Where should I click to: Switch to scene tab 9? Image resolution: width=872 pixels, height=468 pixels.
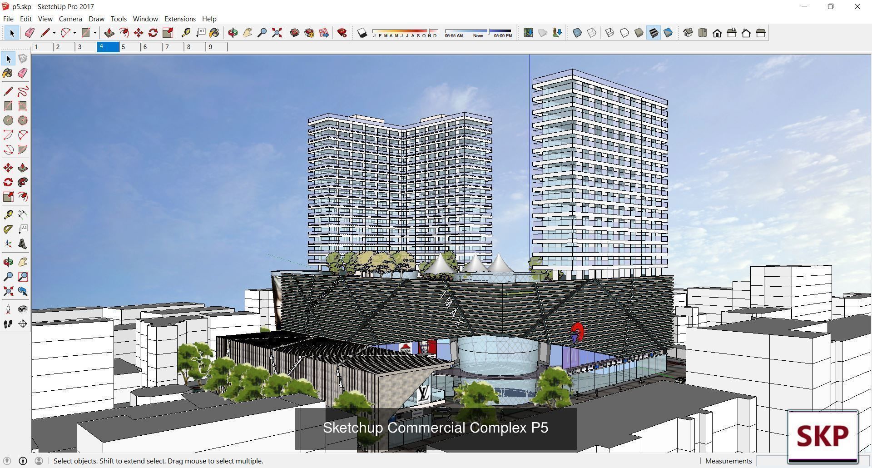(x=217, y=47)
